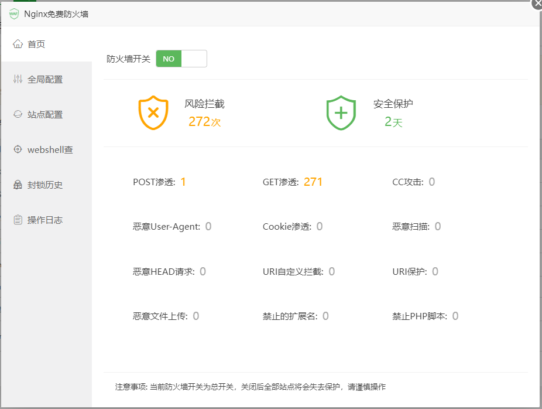Screen dimensions: 542x409
Task: Toggle the 防火墙开关 switch off
Action: (181, 59)
